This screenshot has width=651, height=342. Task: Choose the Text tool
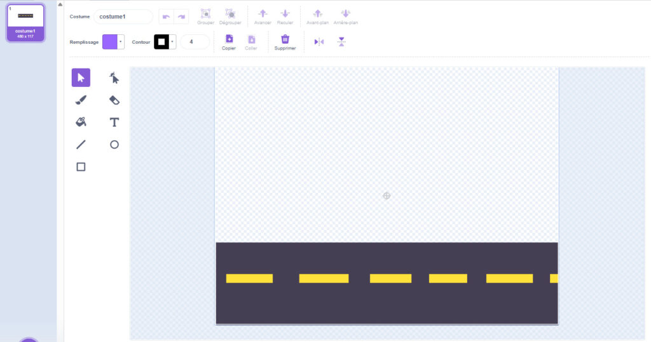coord(114,122)
